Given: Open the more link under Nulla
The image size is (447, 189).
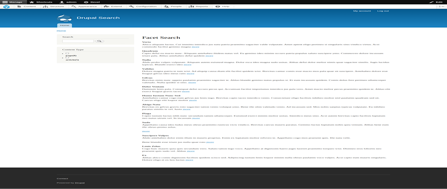Looking at the screenshot, I should tap(187, 65).
